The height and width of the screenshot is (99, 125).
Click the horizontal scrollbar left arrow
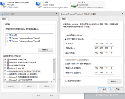[5, 82]
